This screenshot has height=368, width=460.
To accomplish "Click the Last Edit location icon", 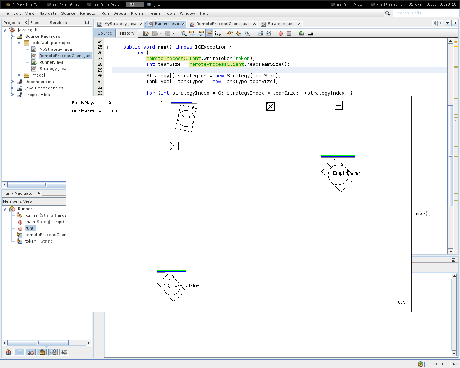I will pyautogui.click(x=146, y=33).
